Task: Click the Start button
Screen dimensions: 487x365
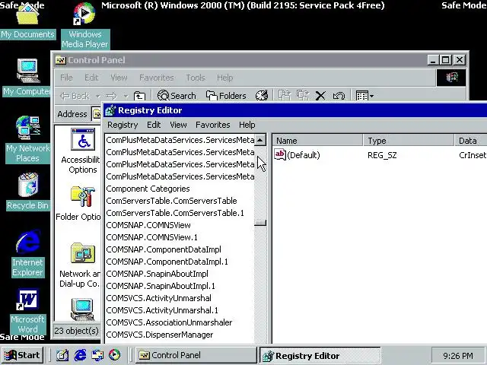Action: click(22, 355)
